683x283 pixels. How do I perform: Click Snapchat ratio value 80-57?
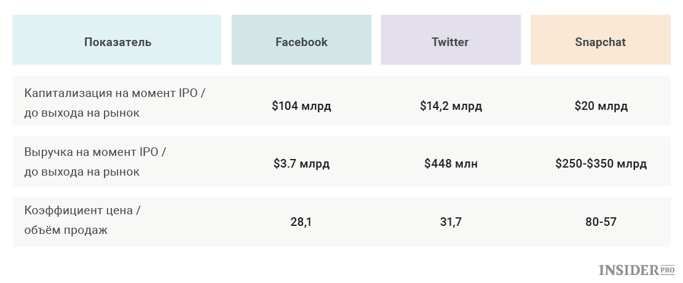(x=601, y=222)
